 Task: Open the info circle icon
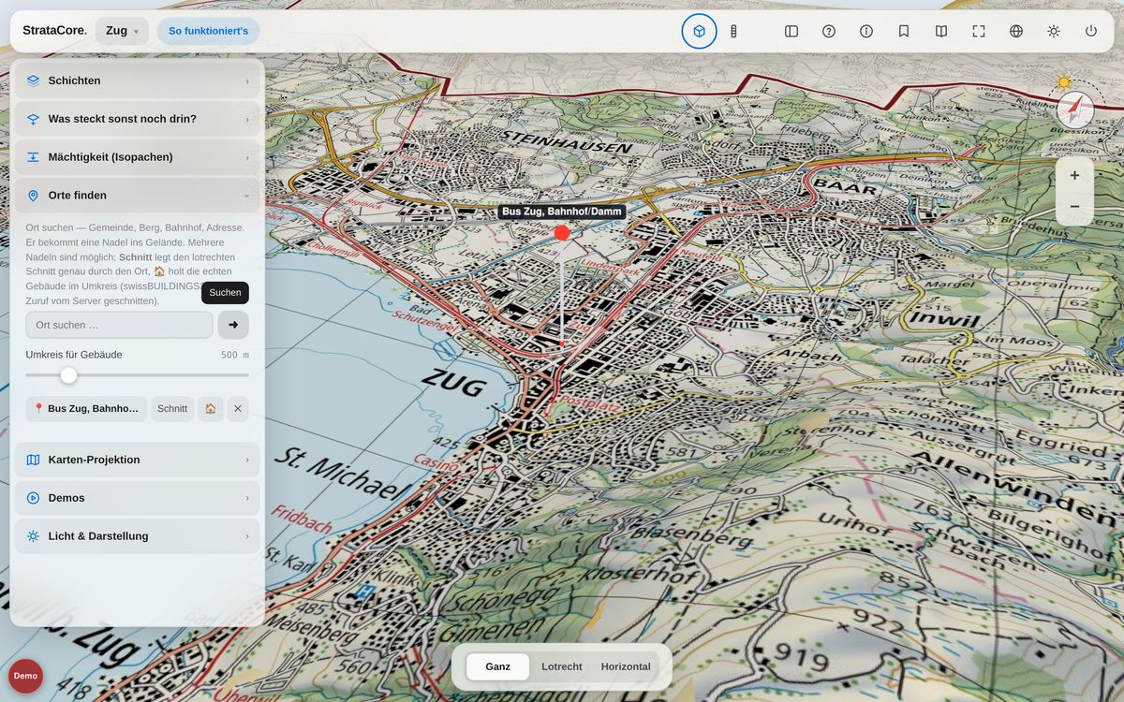point(866,31)
